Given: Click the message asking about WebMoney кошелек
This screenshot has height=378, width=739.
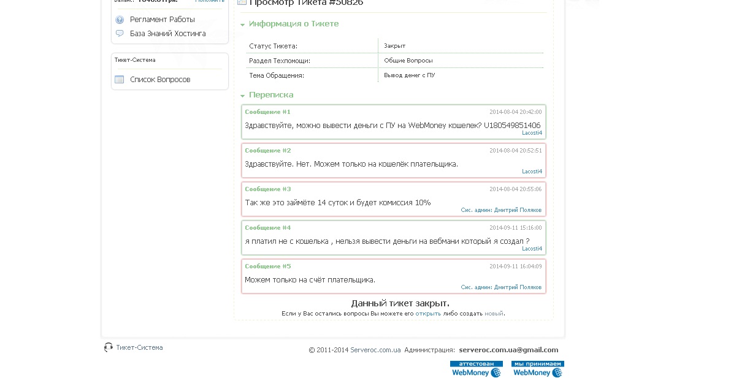Looking at the screenshot, I should click(x=392, y=126).
